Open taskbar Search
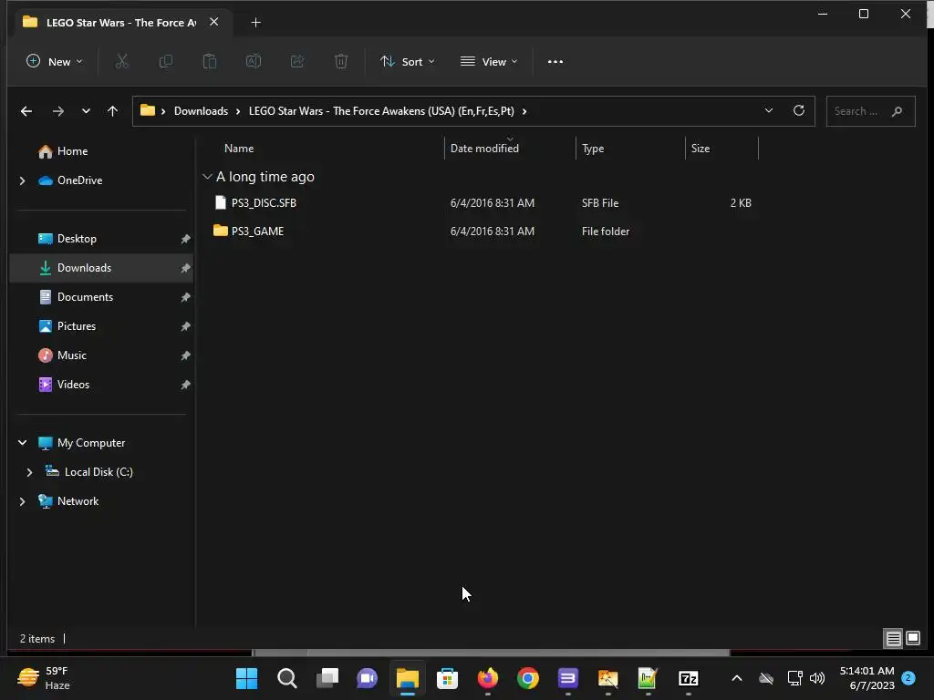The width and height of the screenshot is (934, 700). point(287,678)
